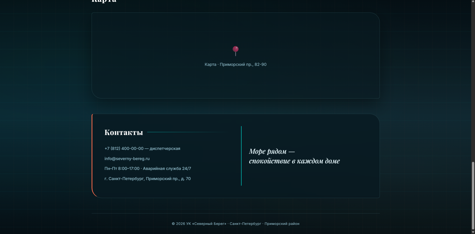The height and width of the screenshot is (234, 475).
Task: Click the teal vertical divider in the contacts card
Action: 241,156
